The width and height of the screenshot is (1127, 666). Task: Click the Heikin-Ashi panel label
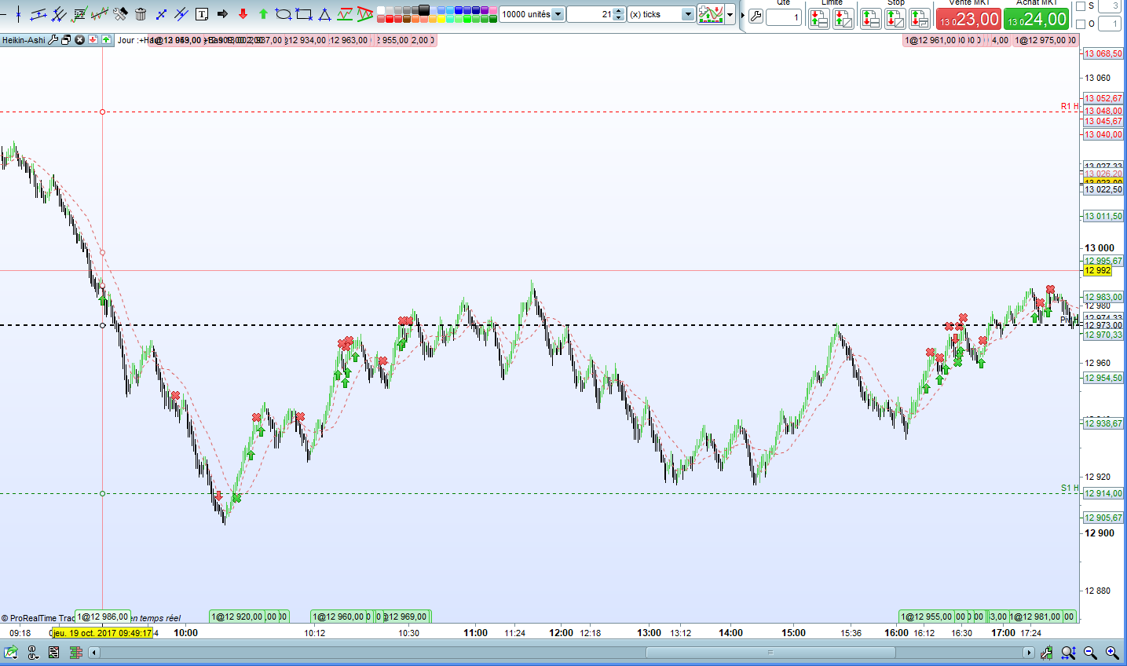coord(24,40)
